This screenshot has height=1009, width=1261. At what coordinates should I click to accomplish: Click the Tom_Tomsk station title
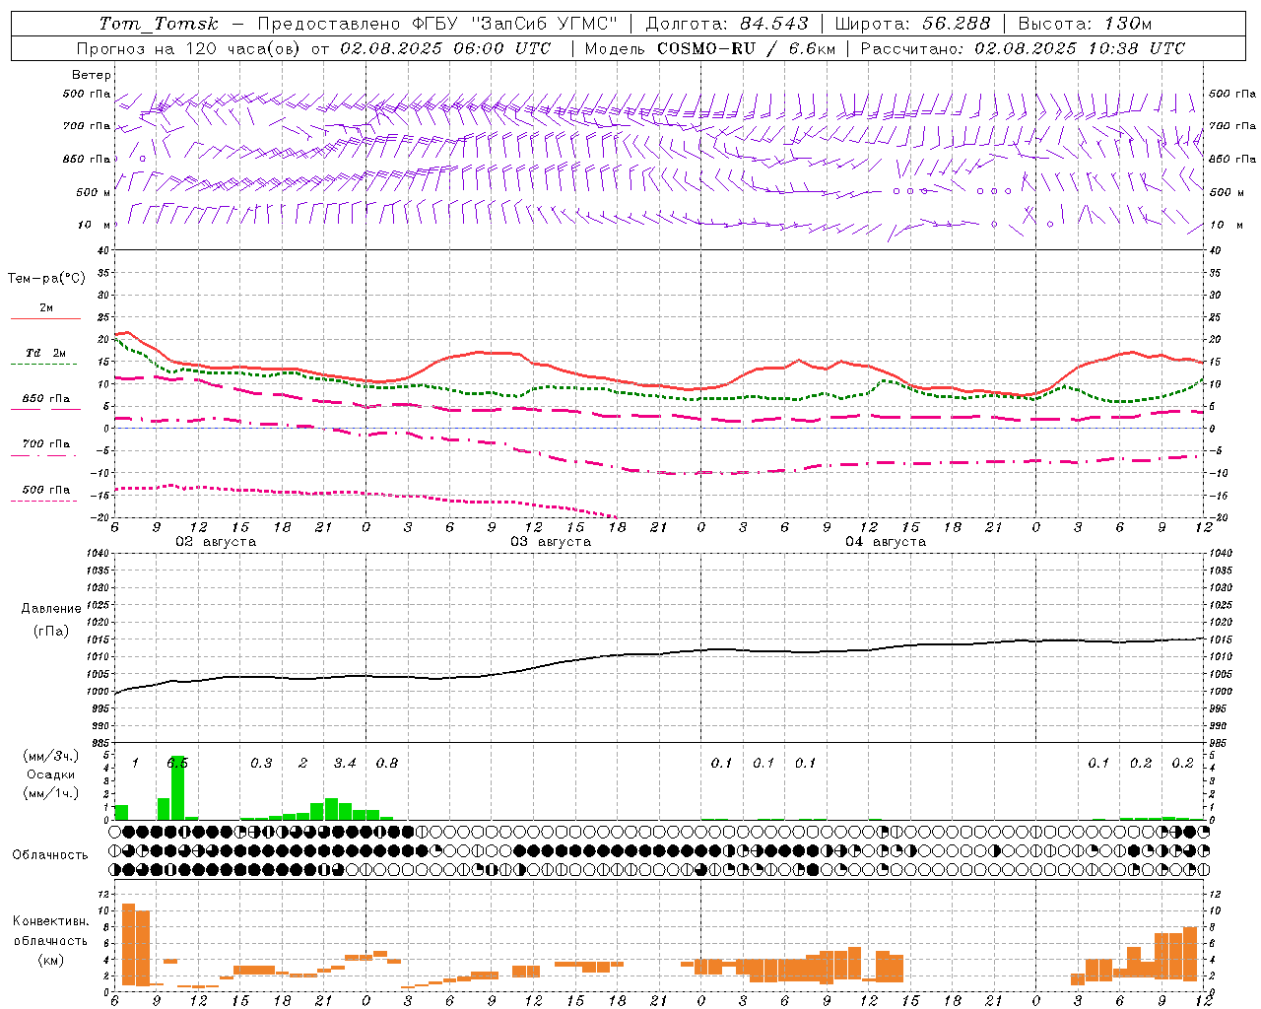pyautogui.click(x=159, y=24)
